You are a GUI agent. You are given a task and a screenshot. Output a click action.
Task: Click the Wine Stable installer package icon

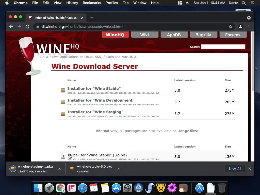(x=63, y=90)
